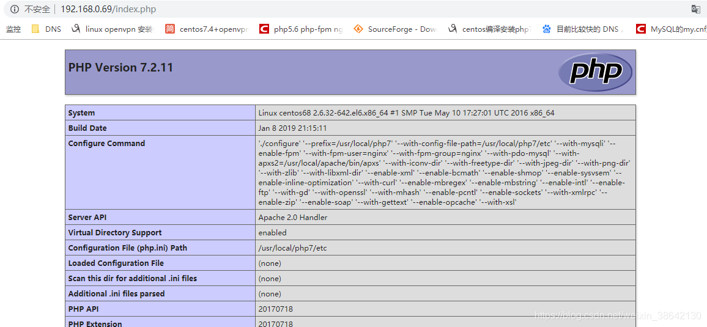Click the PHP Version 7.2.11 heading
This screenshot has height=327, width=707.
(x=121, y=68)
